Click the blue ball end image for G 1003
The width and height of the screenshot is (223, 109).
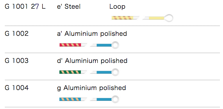coord(105,72)
